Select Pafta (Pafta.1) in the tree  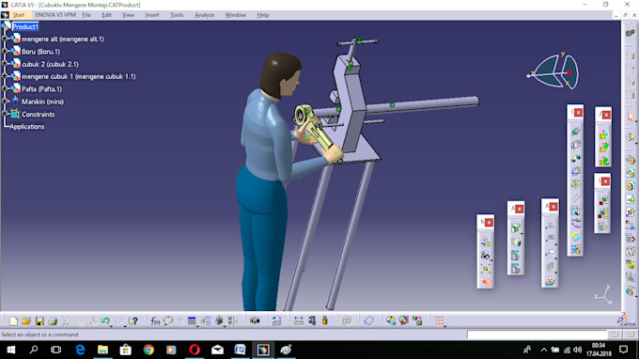(x=41, y=89)
